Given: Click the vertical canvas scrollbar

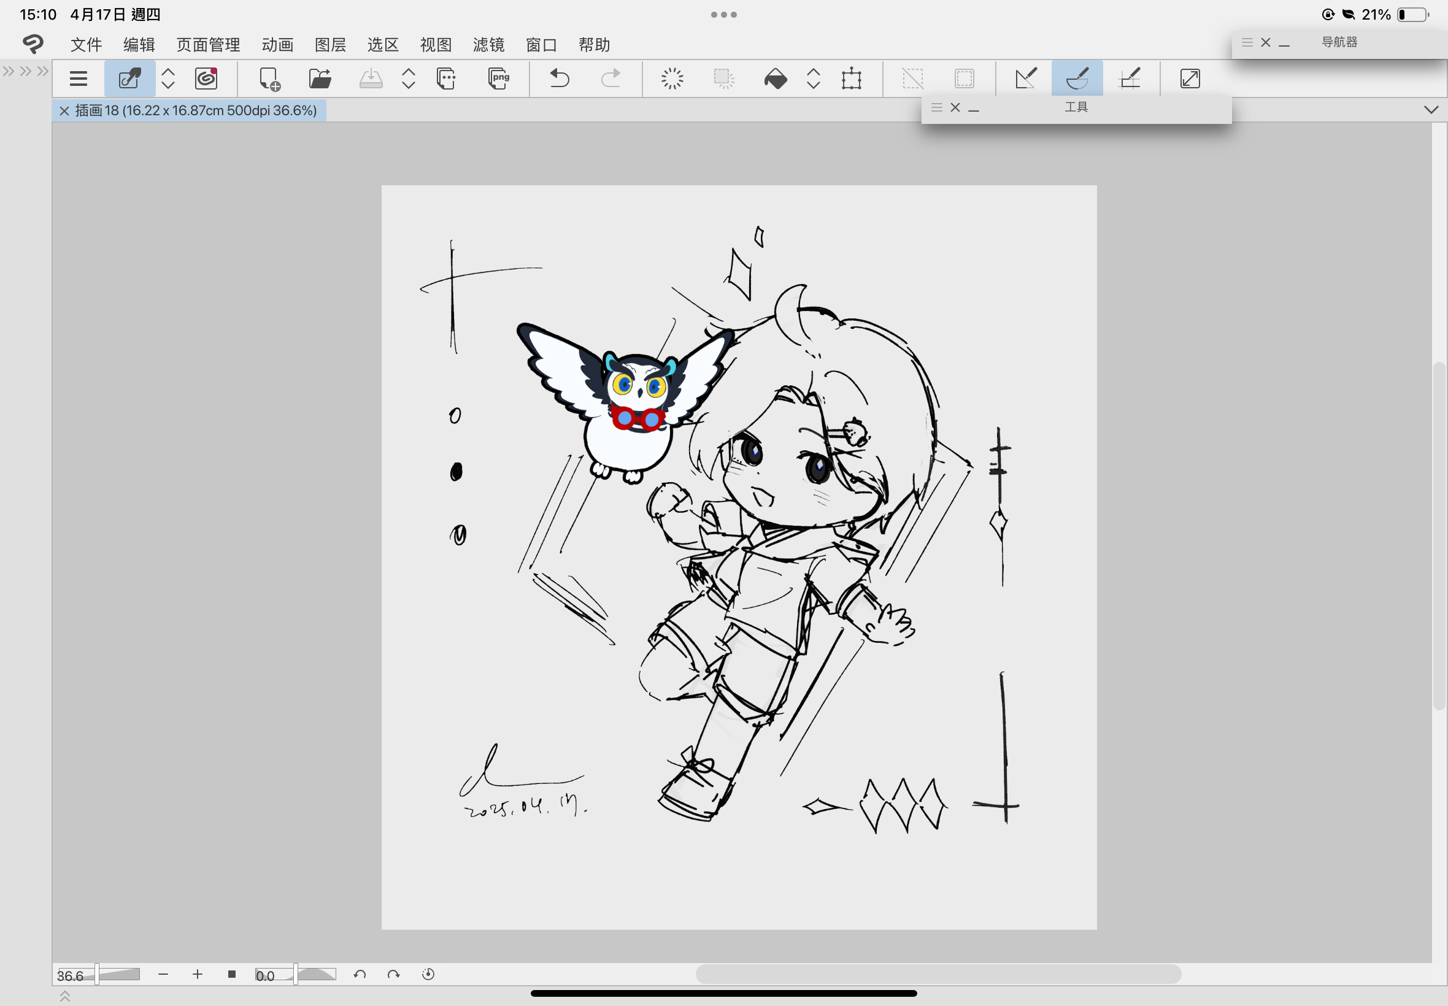Looking at the screenshot, I should [x=1439, y=536].
